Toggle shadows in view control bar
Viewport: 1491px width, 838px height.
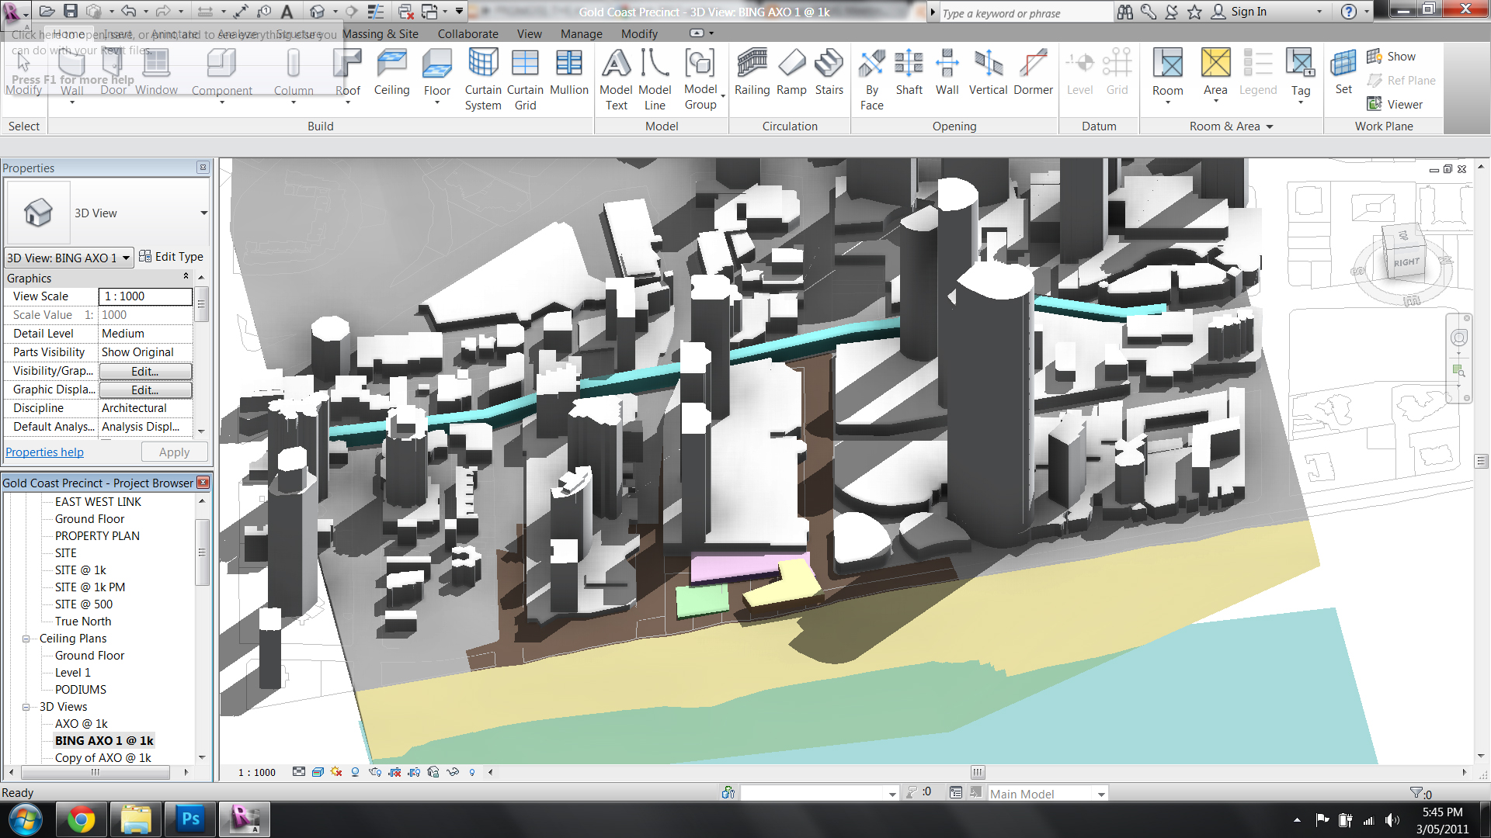(355, 772)
